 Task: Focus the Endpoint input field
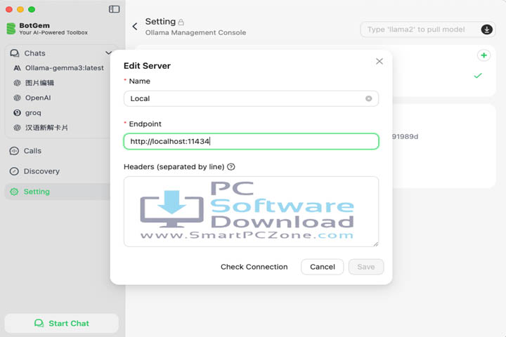click(251, 141)
